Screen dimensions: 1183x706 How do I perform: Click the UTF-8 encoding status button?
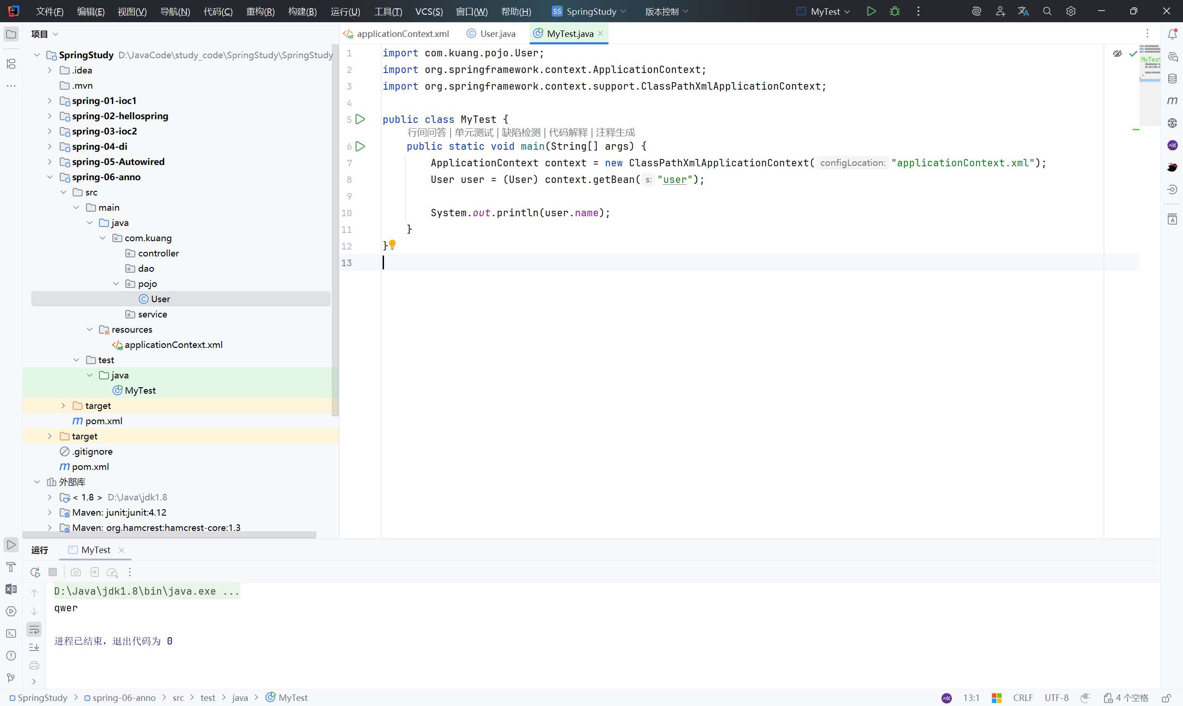click(x=1056, y=698)
